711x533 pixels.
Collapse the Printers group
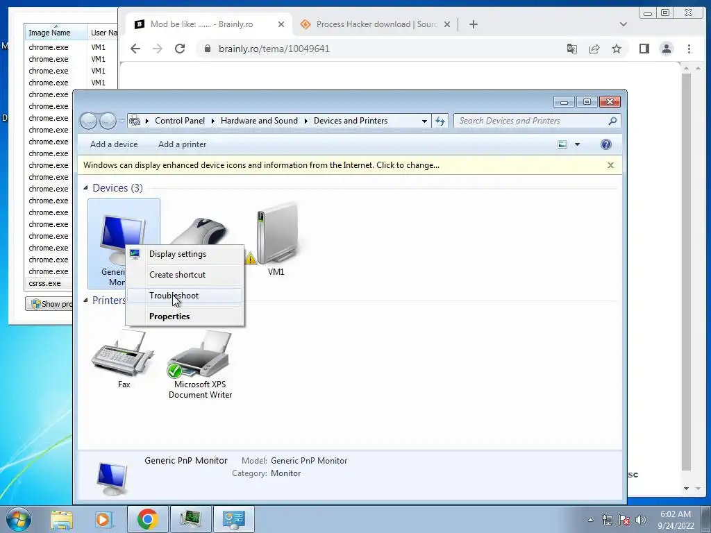click(x=85, y=300)
